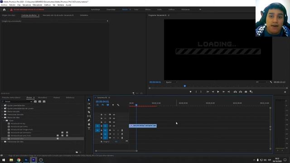Solo audio track A1
290x163 pixels.
(118, 130)
